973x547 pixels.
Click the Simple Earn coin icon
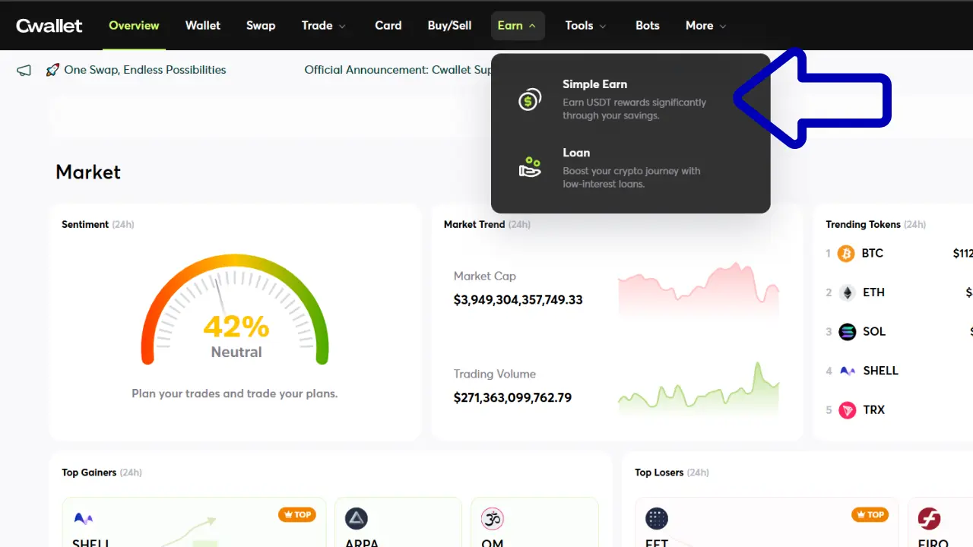tap(530, 100)
